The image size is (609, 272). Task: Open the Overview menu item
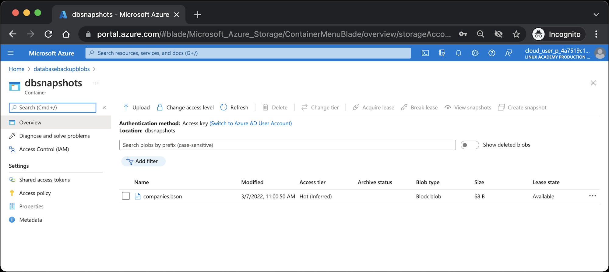(x=56, y=122)
